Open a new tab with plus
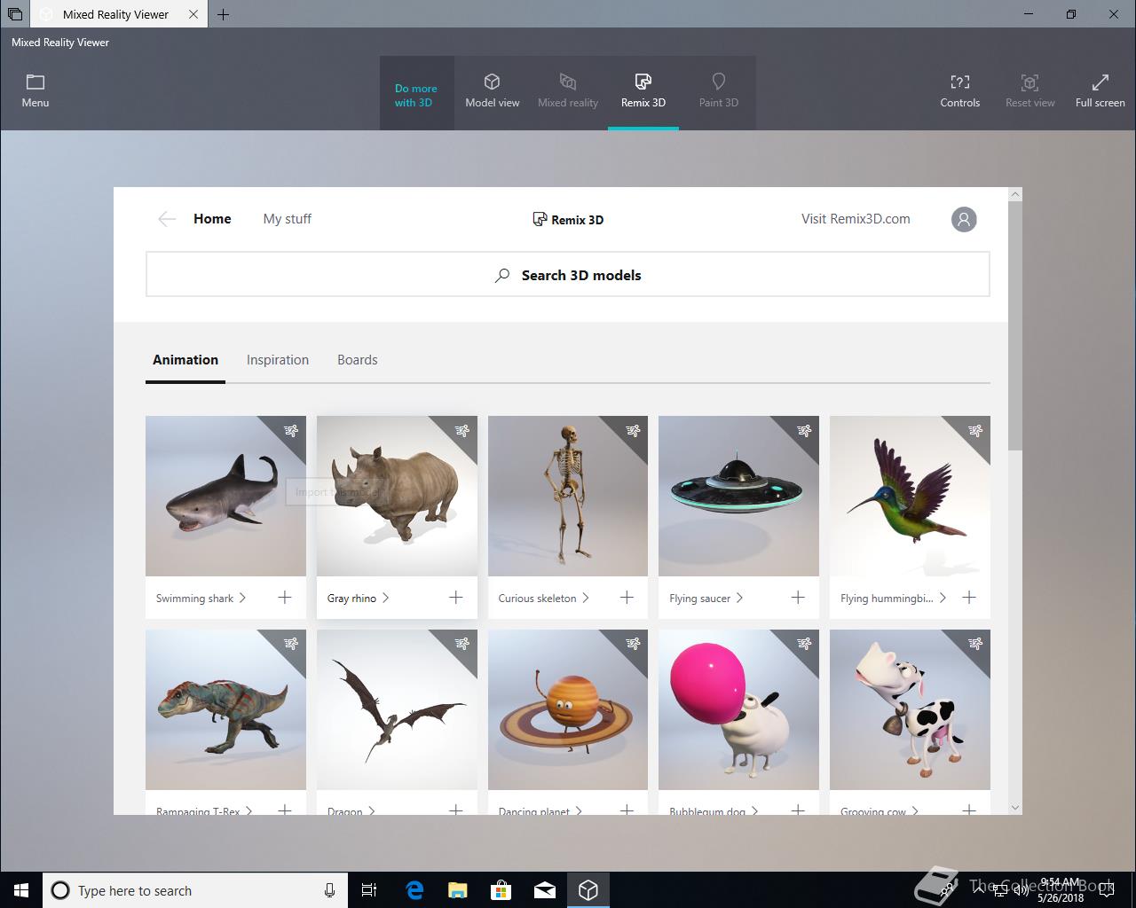Viewport: 1136px width, 908px height. pyautogui.click(x=223, y=14)
